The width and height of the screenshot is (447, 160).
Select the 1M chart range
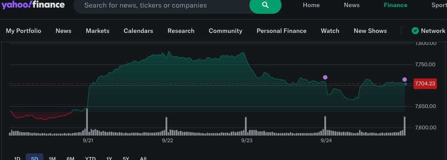52,158
